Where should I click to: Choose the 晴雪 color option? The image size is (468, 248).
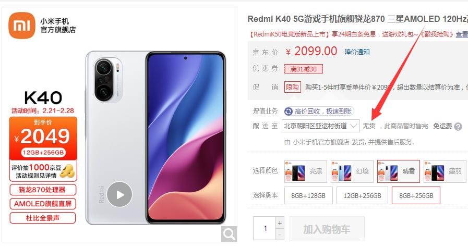[x=399, y=171]
